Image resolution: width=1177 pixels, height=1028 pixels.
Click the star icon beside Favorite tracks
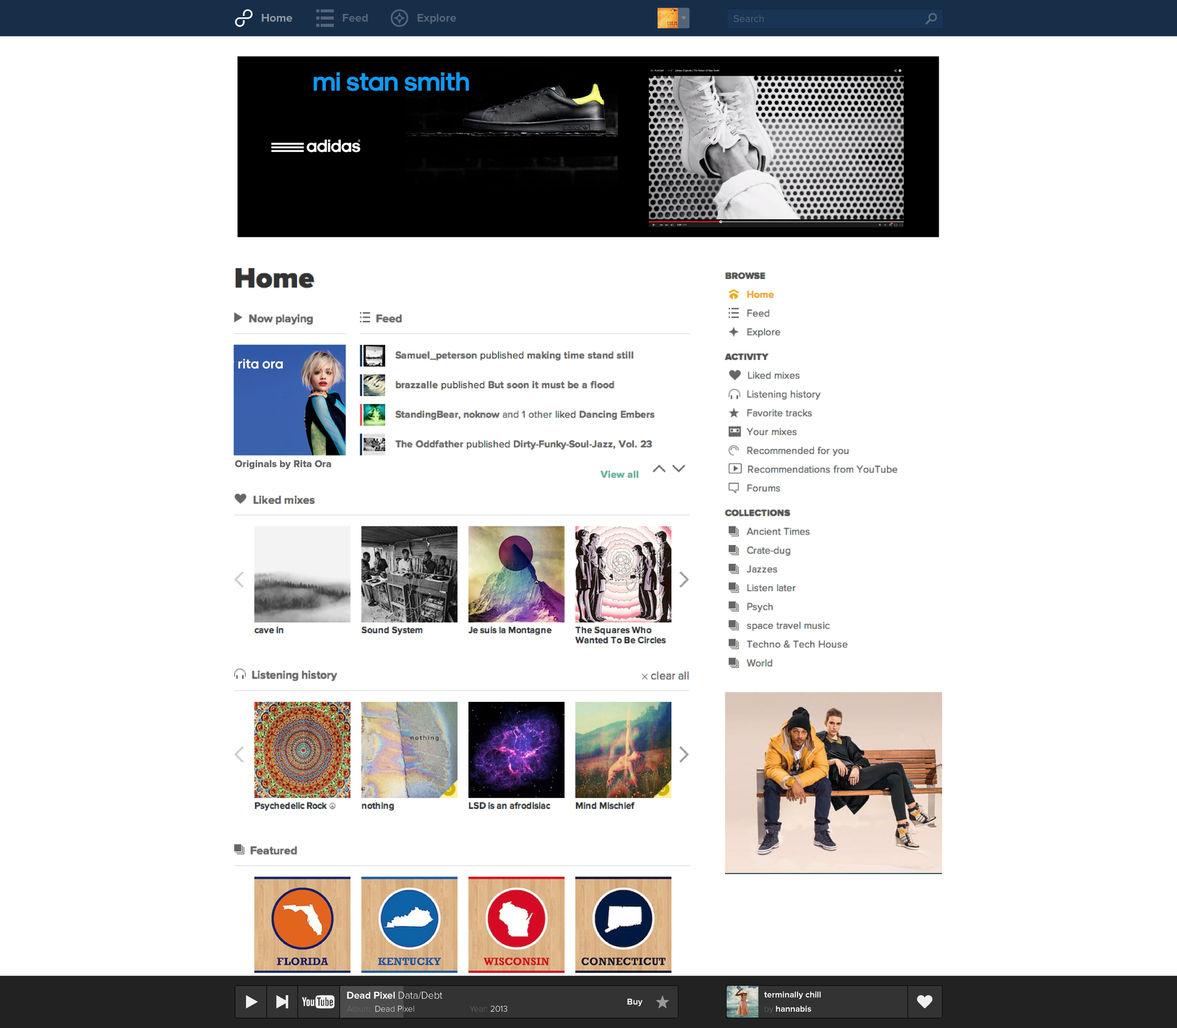[734, 413]
